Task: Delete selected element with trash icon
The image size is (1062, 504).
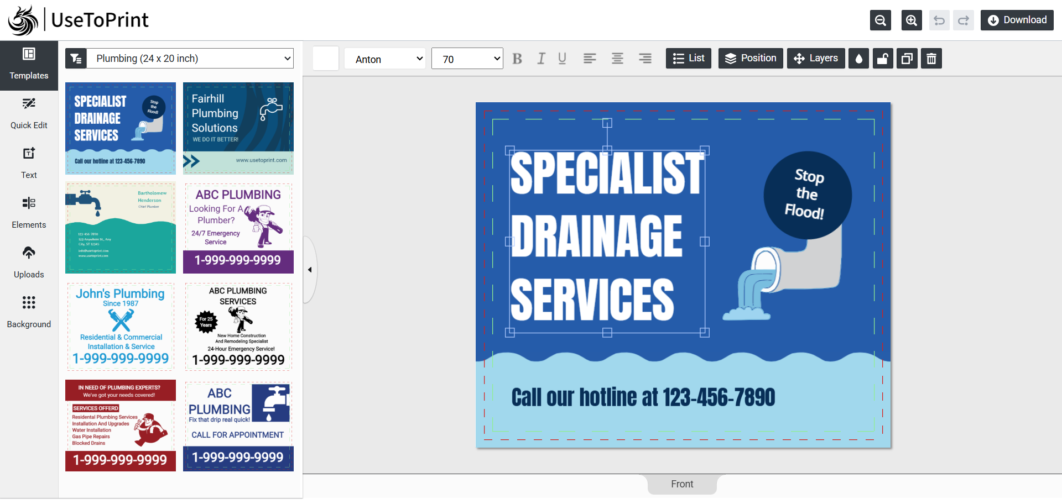Action: point(931,59)
